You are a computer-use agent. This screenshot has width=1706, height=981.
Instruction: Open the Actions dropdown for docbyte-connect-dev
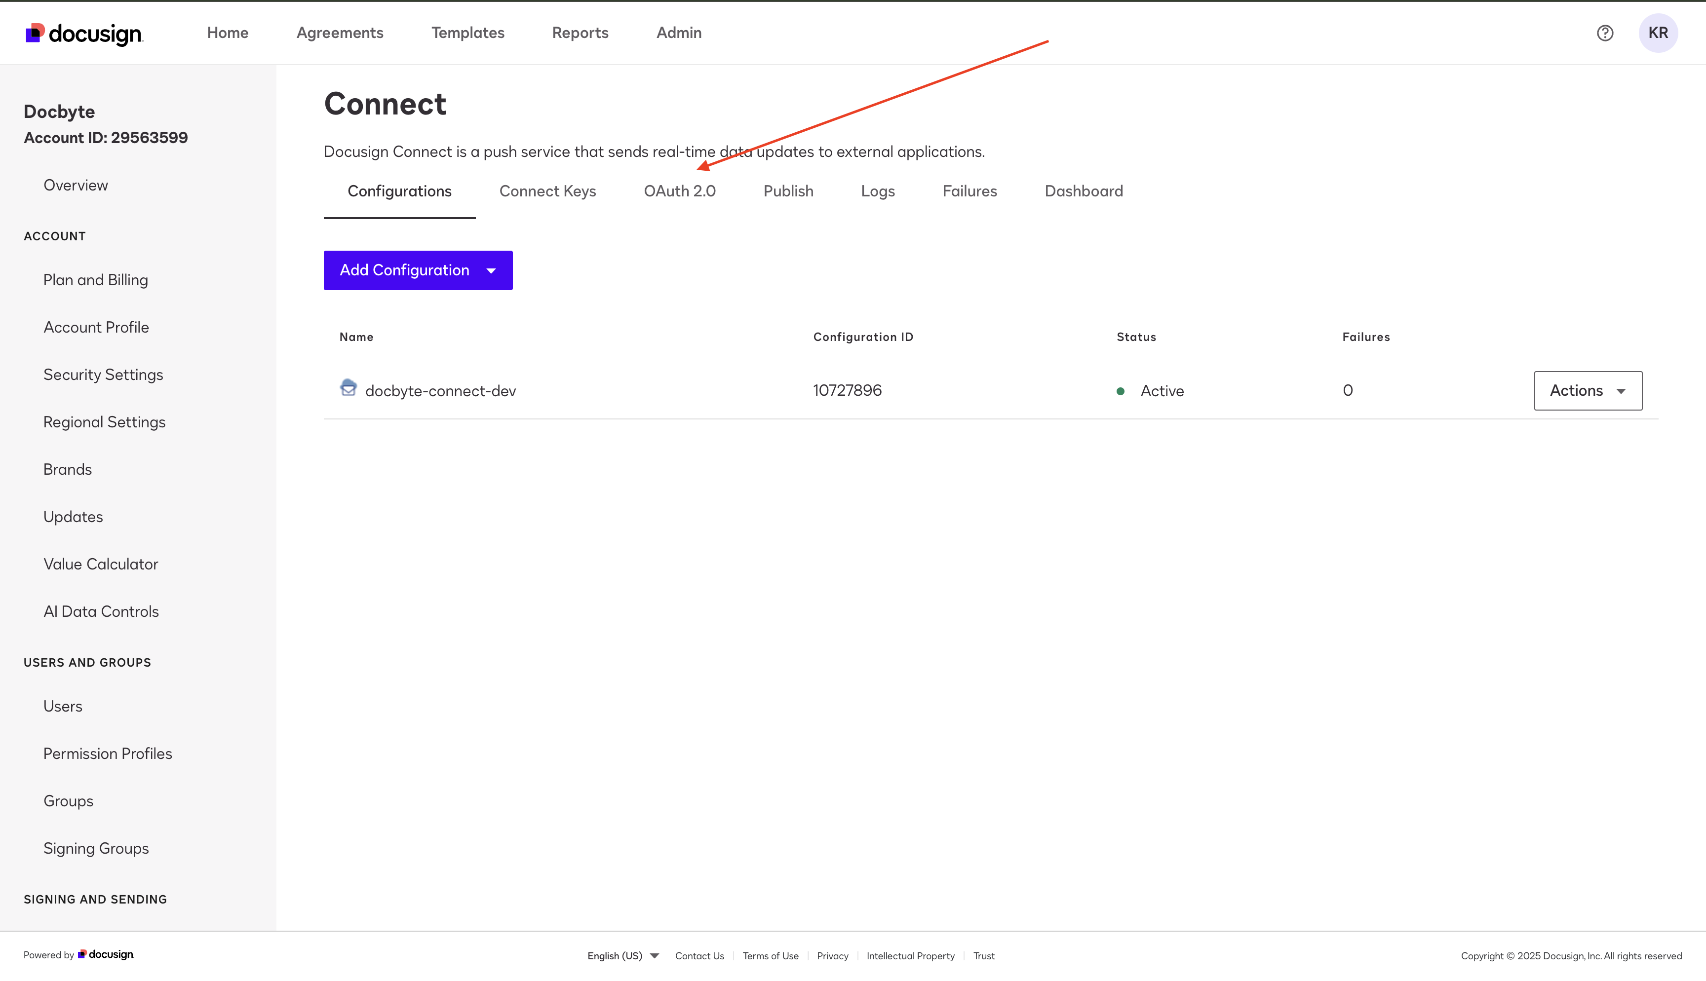coord(1588,390)
